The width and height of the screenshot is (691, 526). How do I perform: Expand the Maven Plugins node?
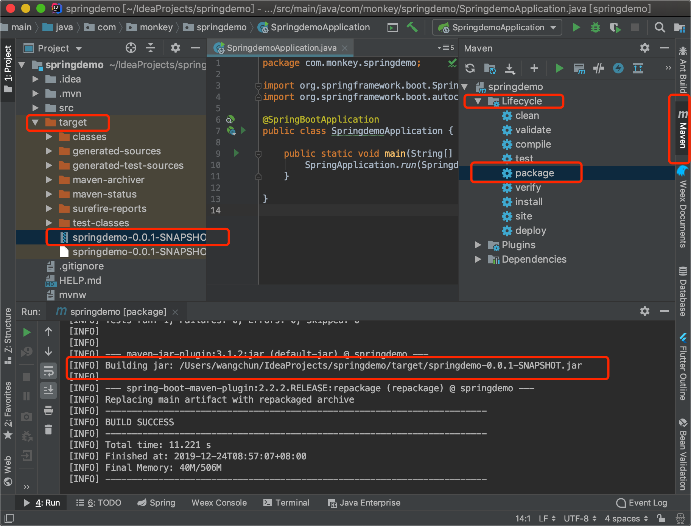pyautogui.click(x=478, y=245)
